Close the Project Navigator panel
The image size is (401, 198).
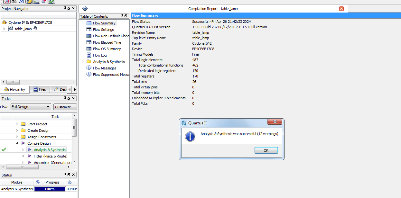click(73, 8)
